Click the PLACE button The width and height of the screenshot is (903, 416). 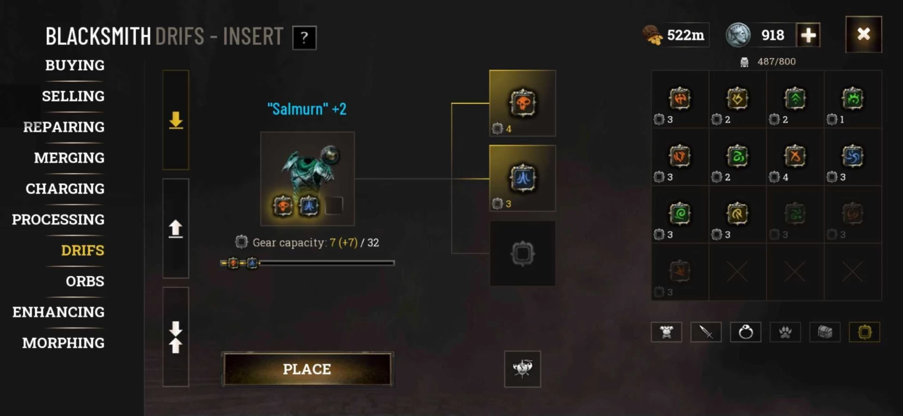pos(307,369)
